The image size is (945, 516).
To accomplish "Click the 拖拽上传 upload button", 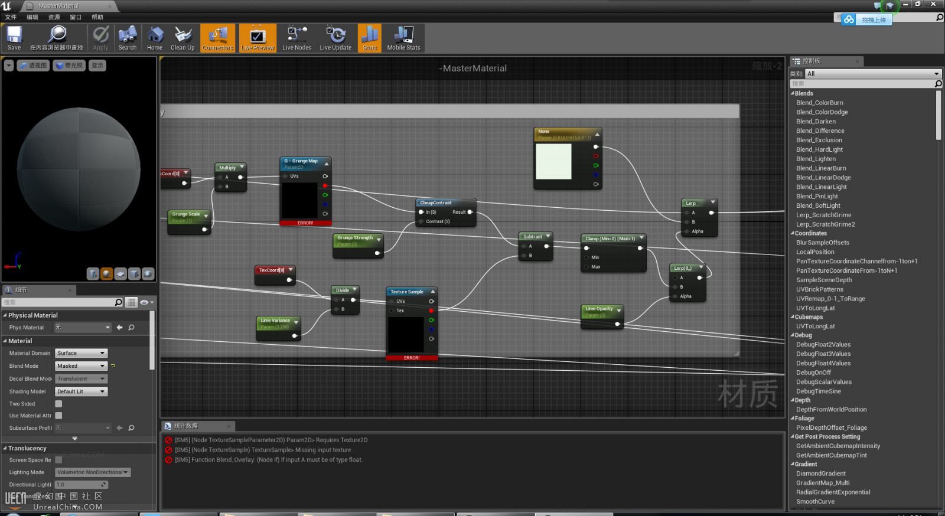I will (874, 20).
